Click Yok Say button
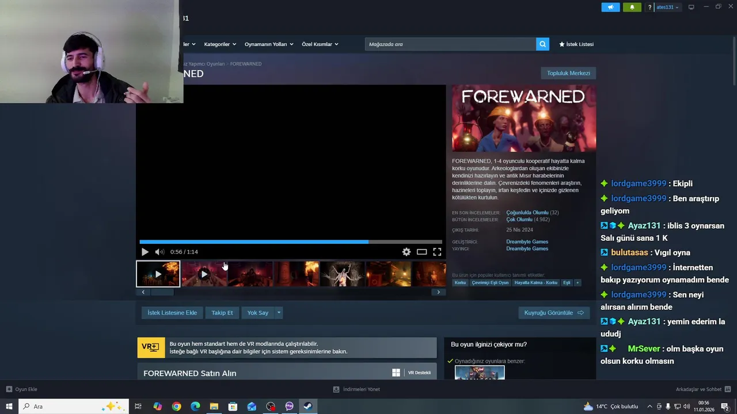This screenshot has height=414, width=737. (x=258, y=313)
